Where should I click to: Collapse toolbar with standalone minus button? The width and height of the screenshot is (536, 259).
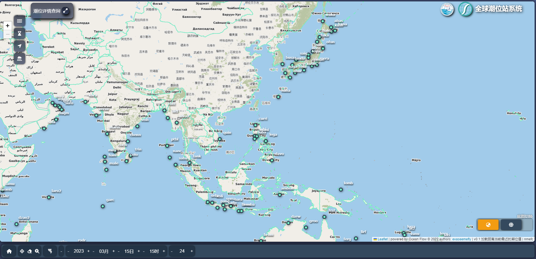[x=61, y=251]
